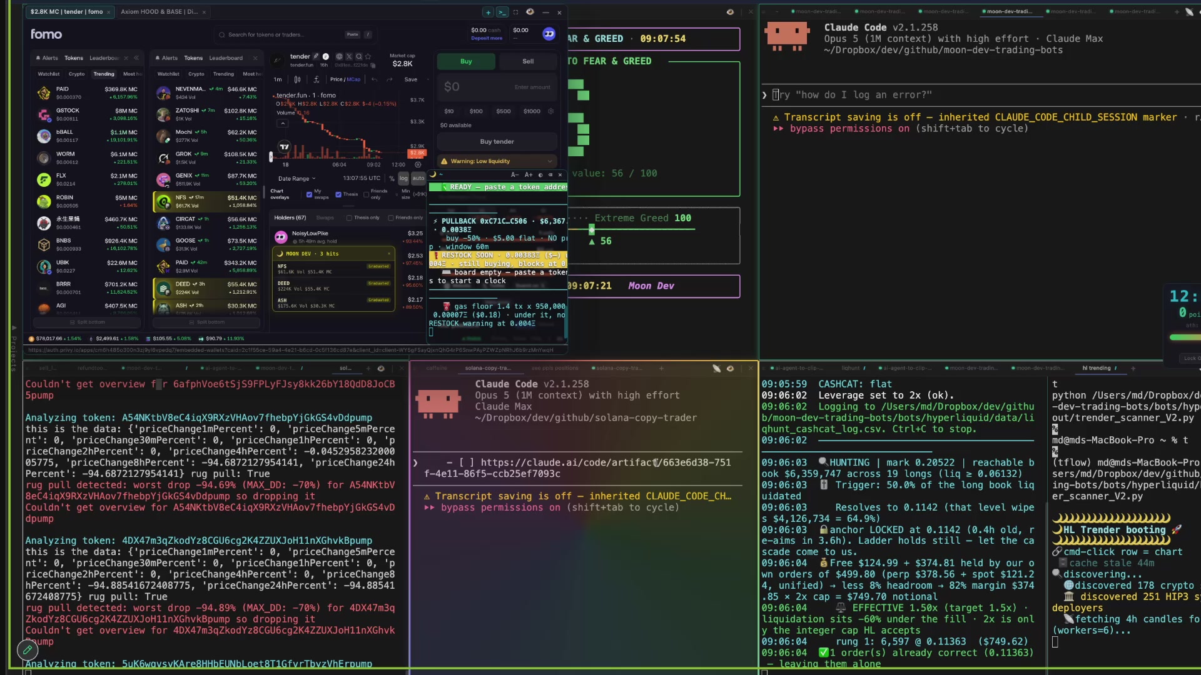
Task: Open the terminal panel icon in fomo window
Action: (502, 12)
